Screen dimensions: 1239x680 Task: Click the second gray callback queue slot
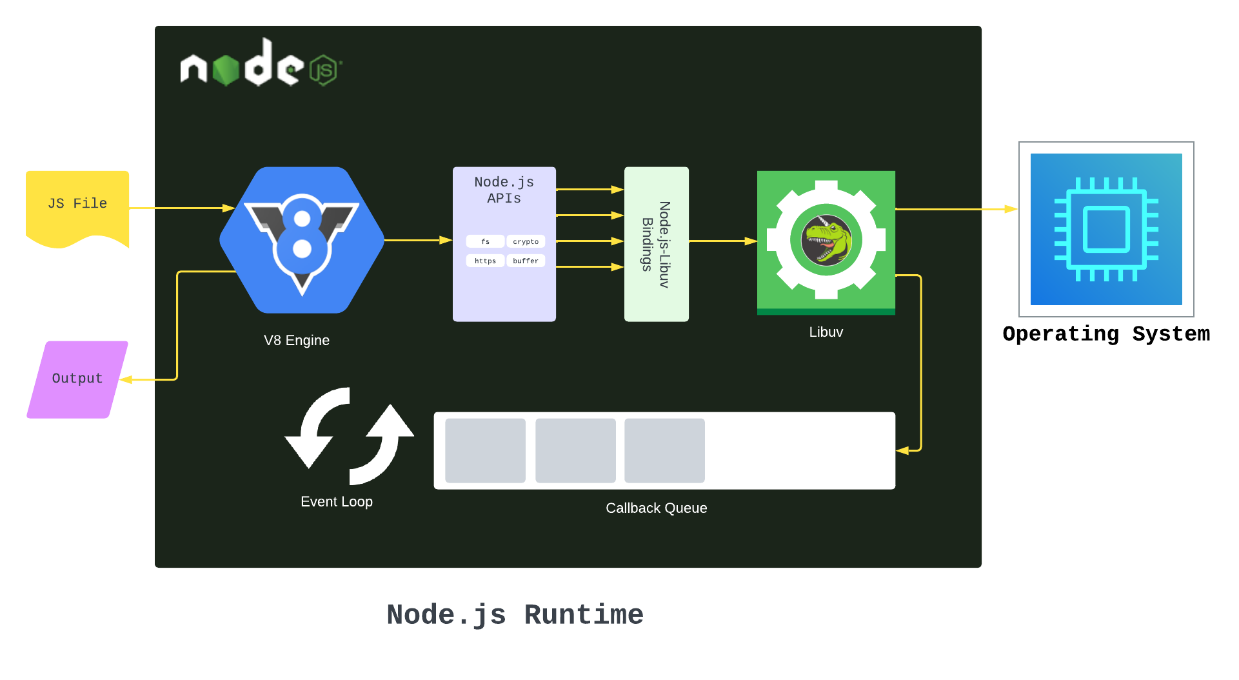pos(575,450)
